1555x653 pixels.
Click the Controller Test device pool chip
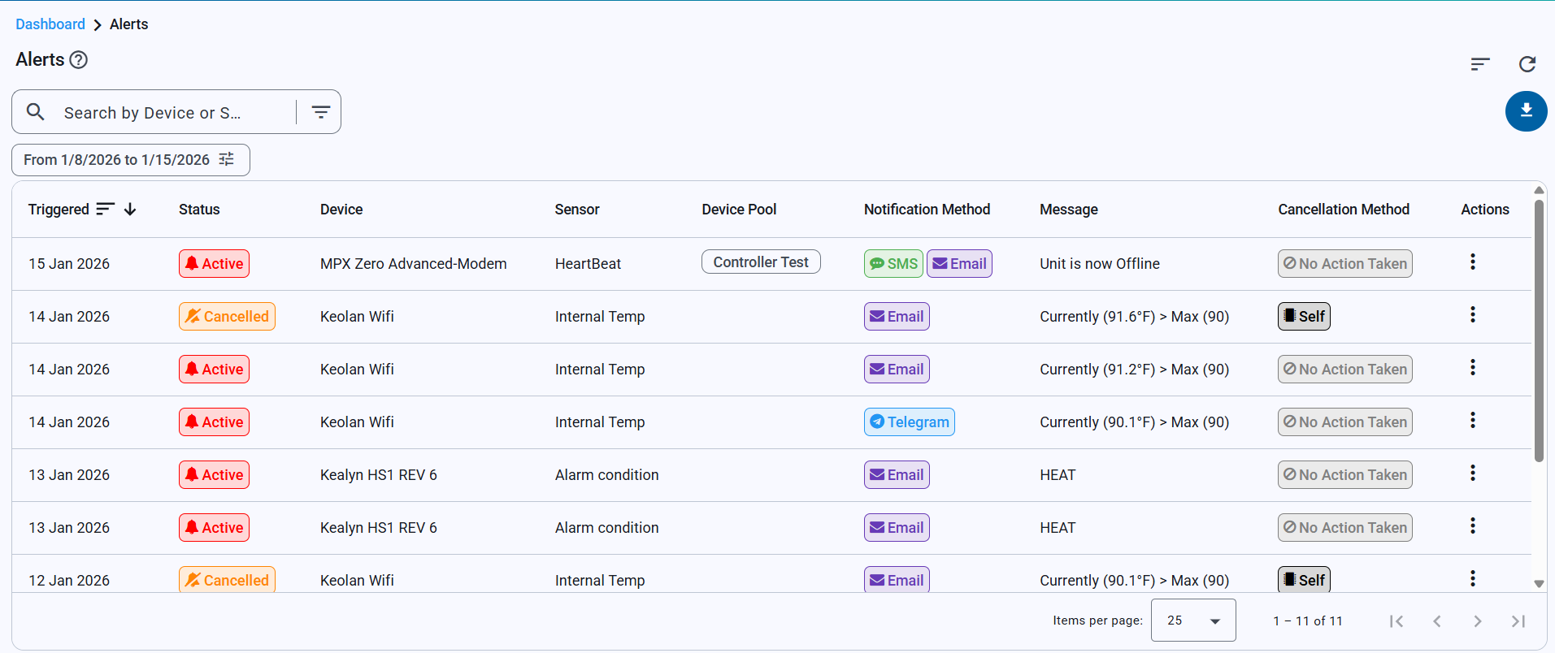coord(760,262)
